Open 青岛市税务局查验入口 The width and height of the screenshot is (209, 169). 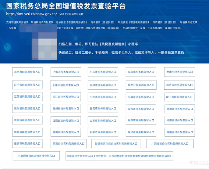[141, 120]
